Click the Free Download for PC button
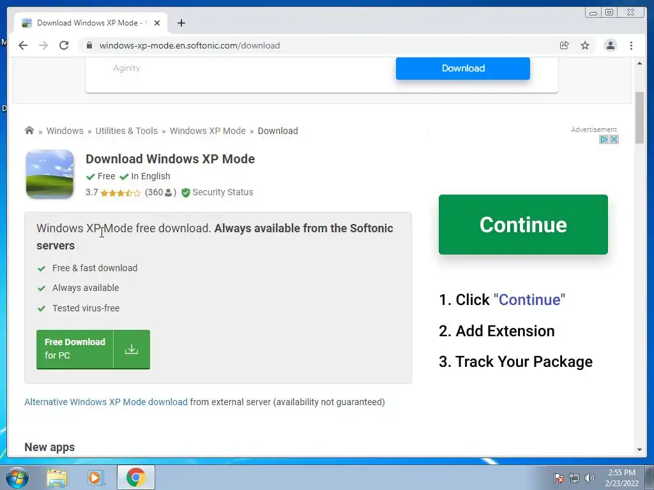This screenshot has width=654, height=490. tap(93, 349)
